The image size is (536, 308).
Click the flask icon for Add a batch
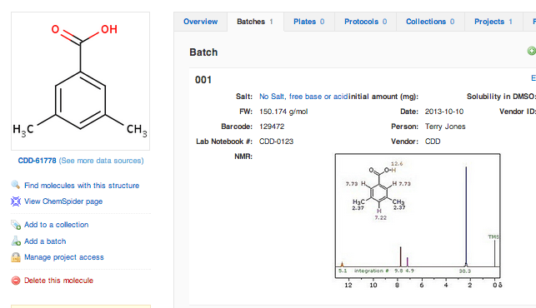tap(16, 241)
